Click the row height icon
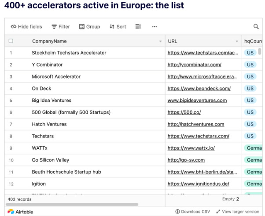265x216 pixels. tap(138, 27)
